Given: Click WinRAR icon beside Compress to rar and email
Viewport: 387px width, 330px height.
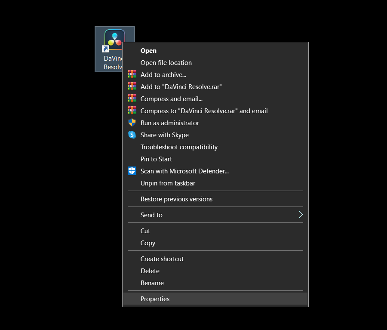Looking at the screenshot, I should click(132, 111).
